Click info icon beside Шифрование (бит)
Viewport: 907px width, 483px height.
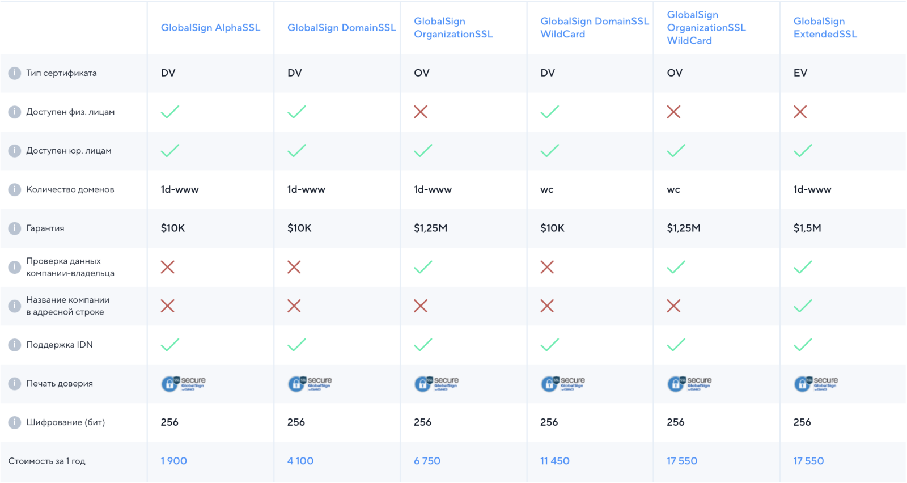point(14,422)
